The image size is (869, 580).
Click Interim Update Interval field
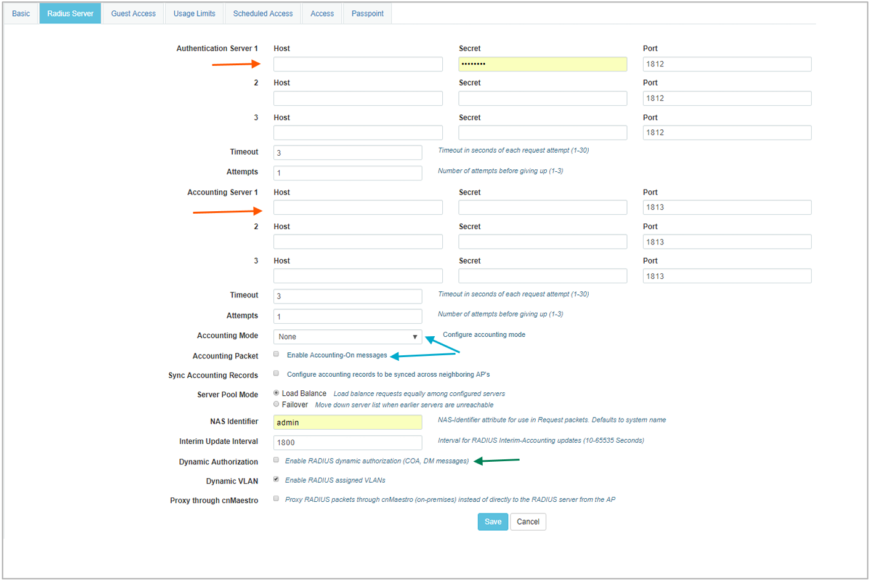tap(347, 443)
